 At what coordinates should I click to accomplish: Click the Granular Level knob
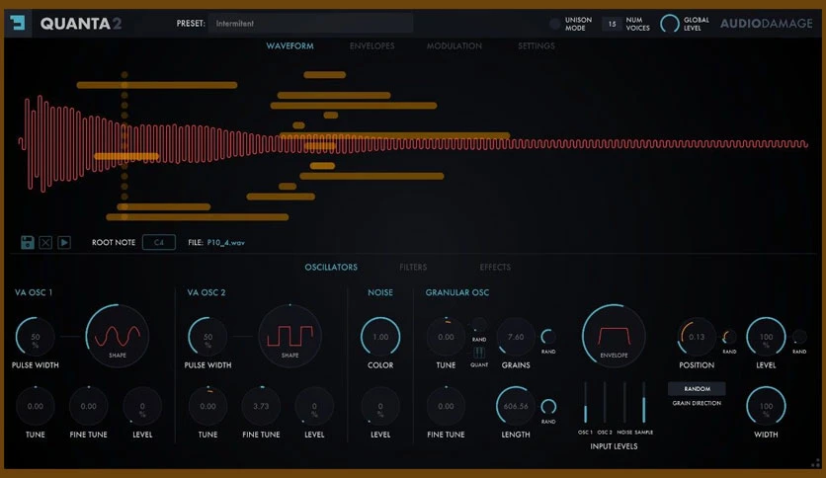pos(766,337)
